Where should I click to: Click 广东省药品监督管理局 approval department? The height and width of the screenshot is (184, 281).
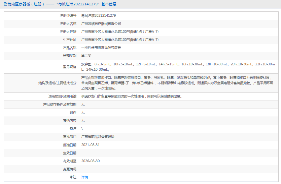(98, 137)
